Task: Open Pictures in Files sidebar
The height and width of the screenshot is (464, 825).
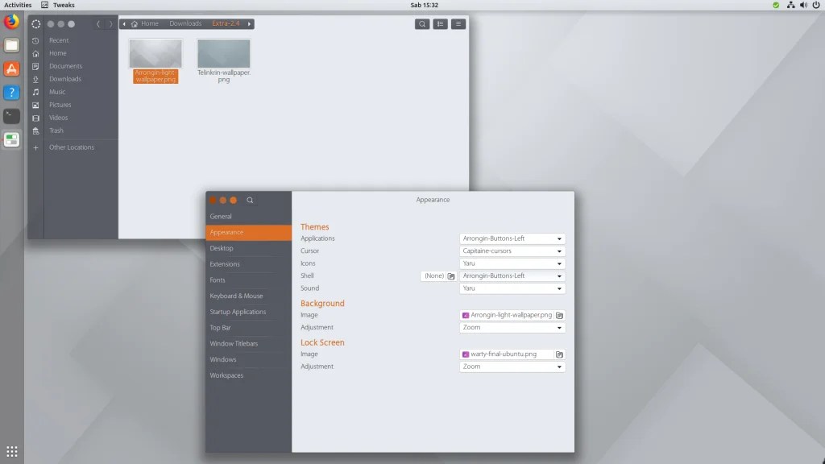Action: coord(60,105)
